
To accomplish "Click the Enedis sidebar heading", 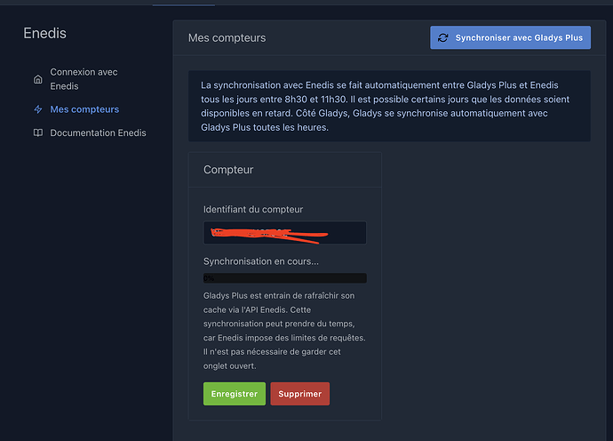I will (x=45, y=33).
